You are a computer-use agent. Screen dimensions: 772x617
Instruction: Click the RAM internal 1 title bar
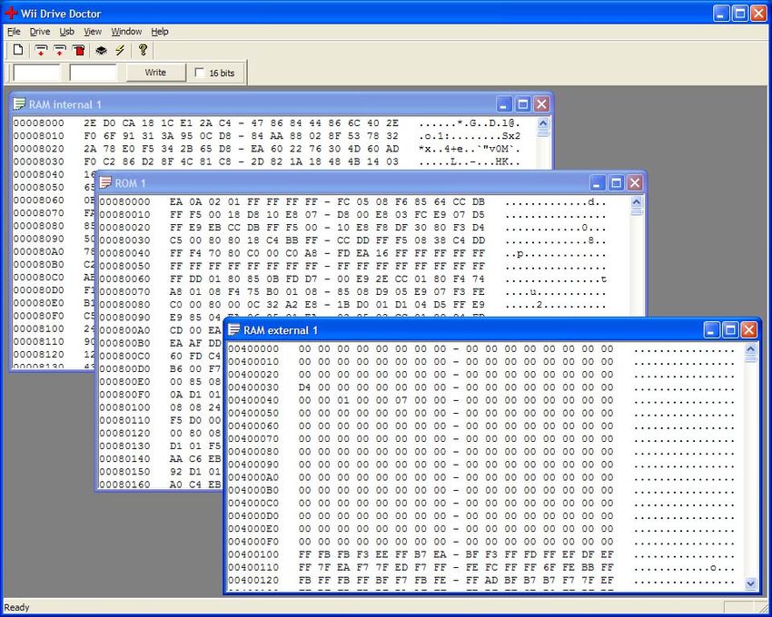tap(282, 104)
